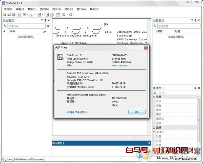Toggle the pin on 变量窗口 panel
This screenshot has width=203, height=163.
(195, 21)
